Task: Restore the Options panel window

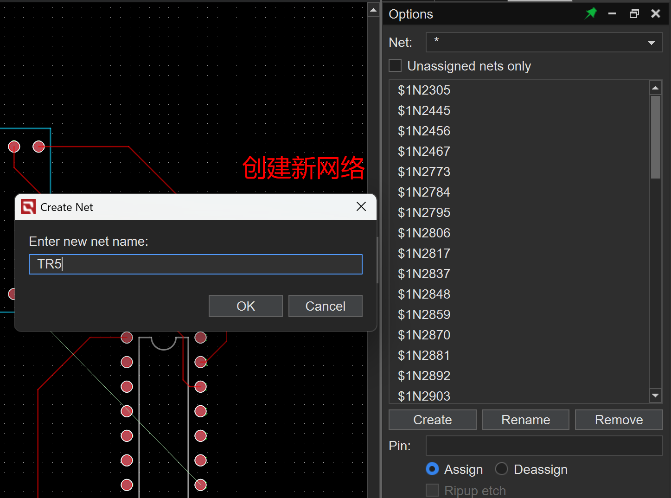Action: 634,14
